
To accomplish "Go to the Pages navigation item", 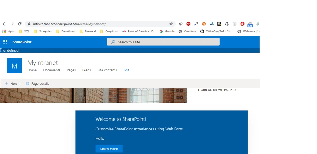I will (71, 70).
